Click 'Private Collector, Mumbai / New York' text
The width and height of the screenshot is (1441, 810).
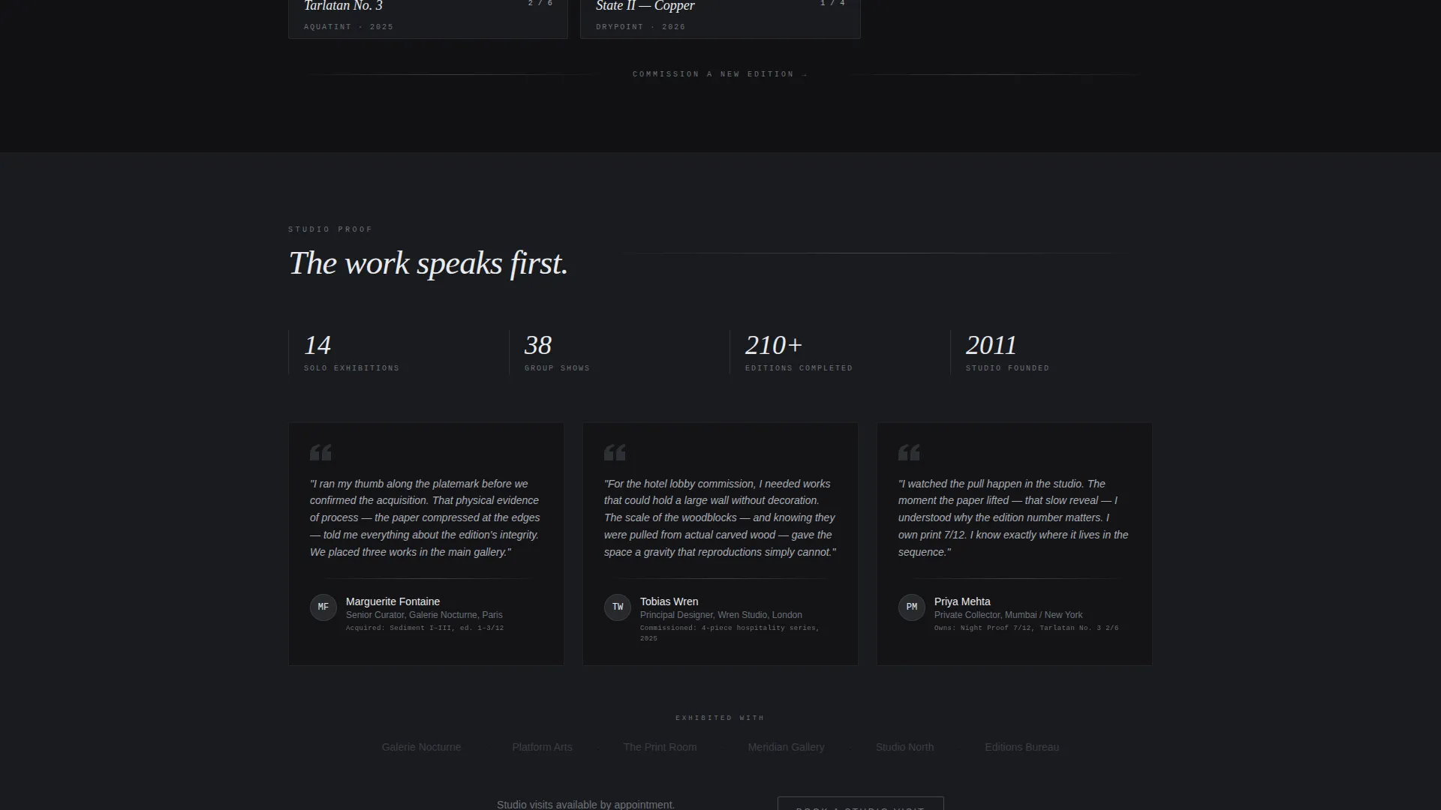click(x=1008, y=615)
